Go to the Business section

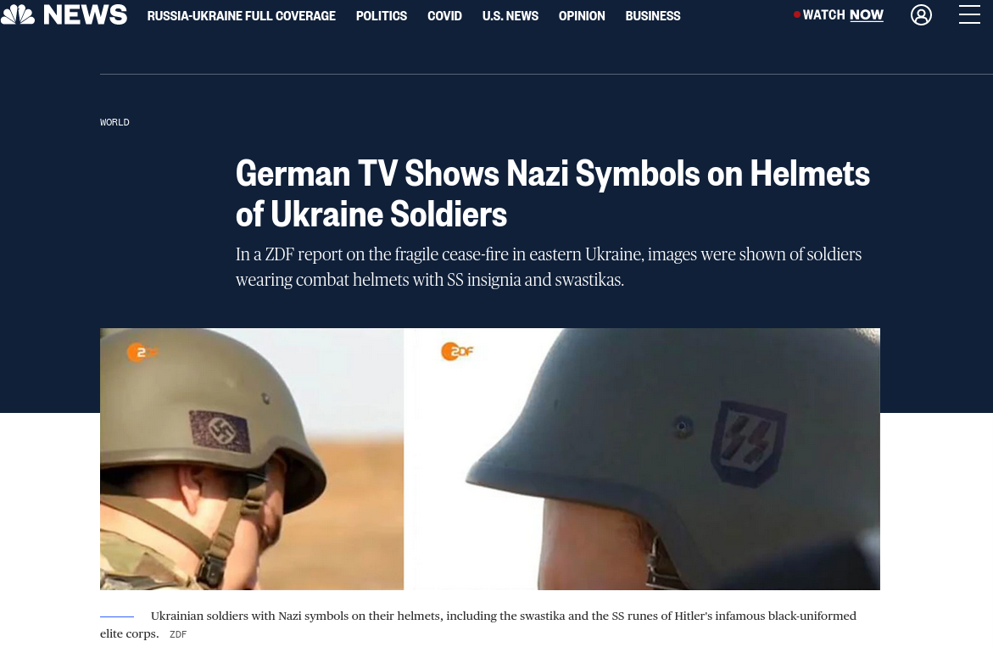click(652, 16)
